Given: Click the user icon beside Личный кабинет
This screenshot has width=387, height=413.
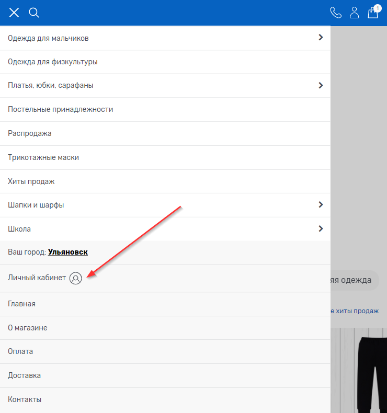Looking at the screenshot, I should coord(76,279).
